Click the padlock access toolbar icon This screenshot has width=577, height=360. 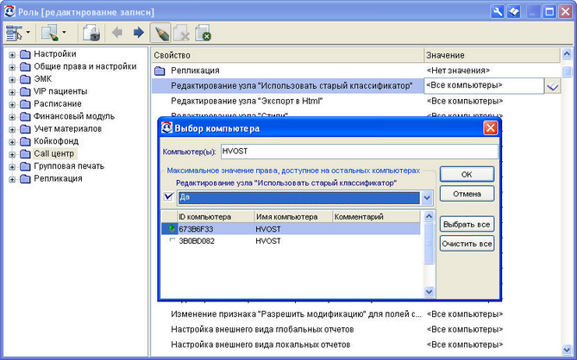click(91, 33)
